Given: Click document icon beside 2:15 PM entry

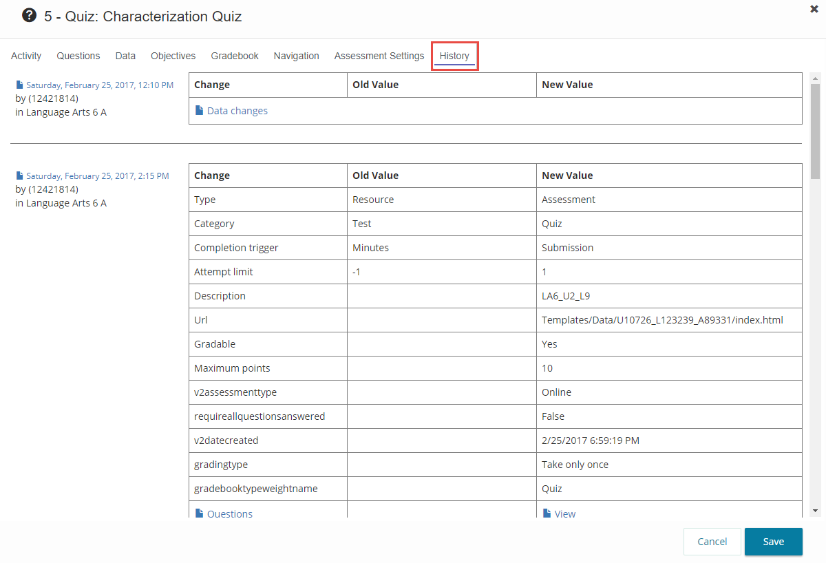Looking at the screenshot, I should (x=20, y=176).
